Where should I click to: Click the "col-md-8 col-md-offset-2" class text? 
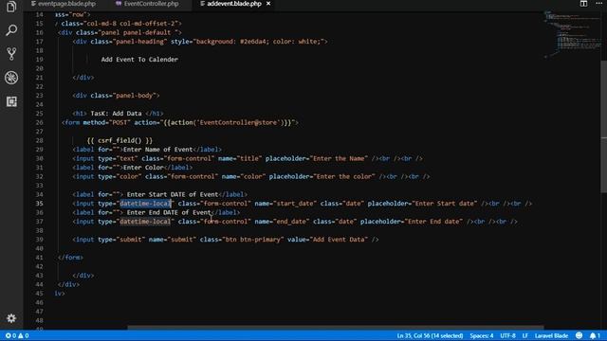[x=131, y=24]
